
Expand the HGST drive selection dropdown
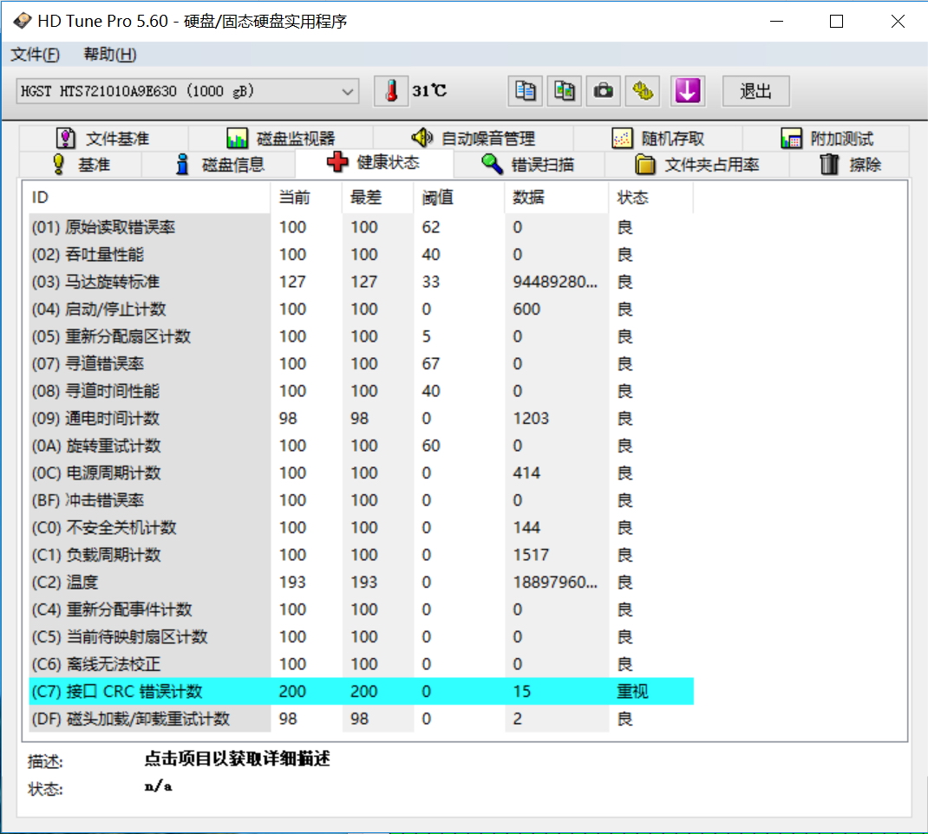(x=348, y=91)
